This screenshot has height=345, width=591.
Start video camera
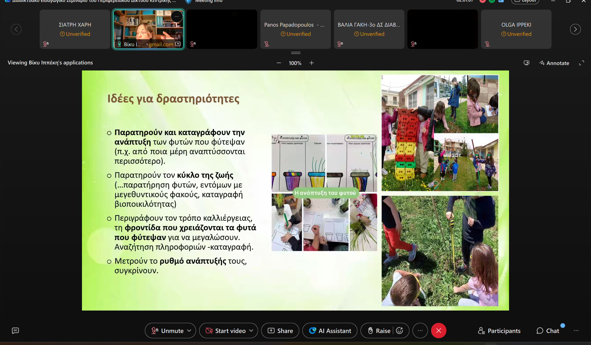click(x=226, y=331)
